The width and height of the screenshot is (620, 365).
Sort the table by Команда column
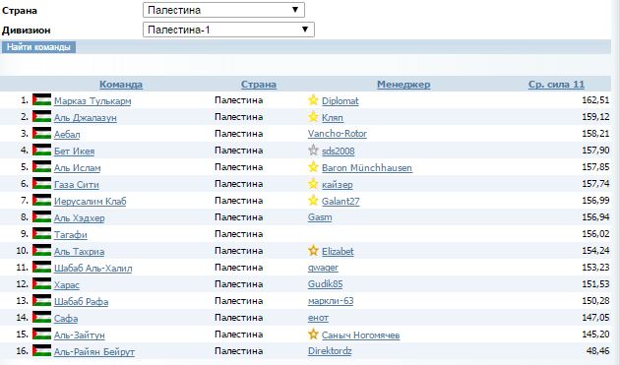(x=121, y=85)
